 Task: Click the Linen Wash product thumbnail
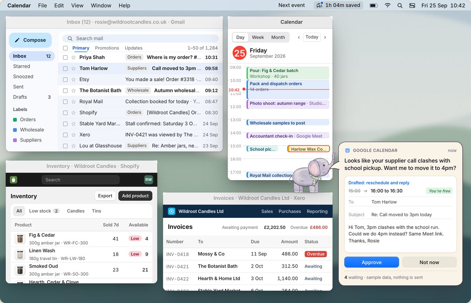coord(20,254)
